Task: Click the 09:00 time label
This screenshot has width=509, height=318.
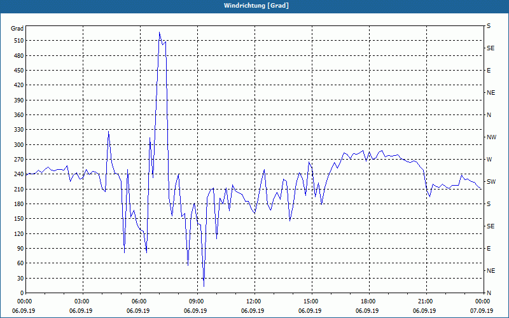Action: [197, 301]
